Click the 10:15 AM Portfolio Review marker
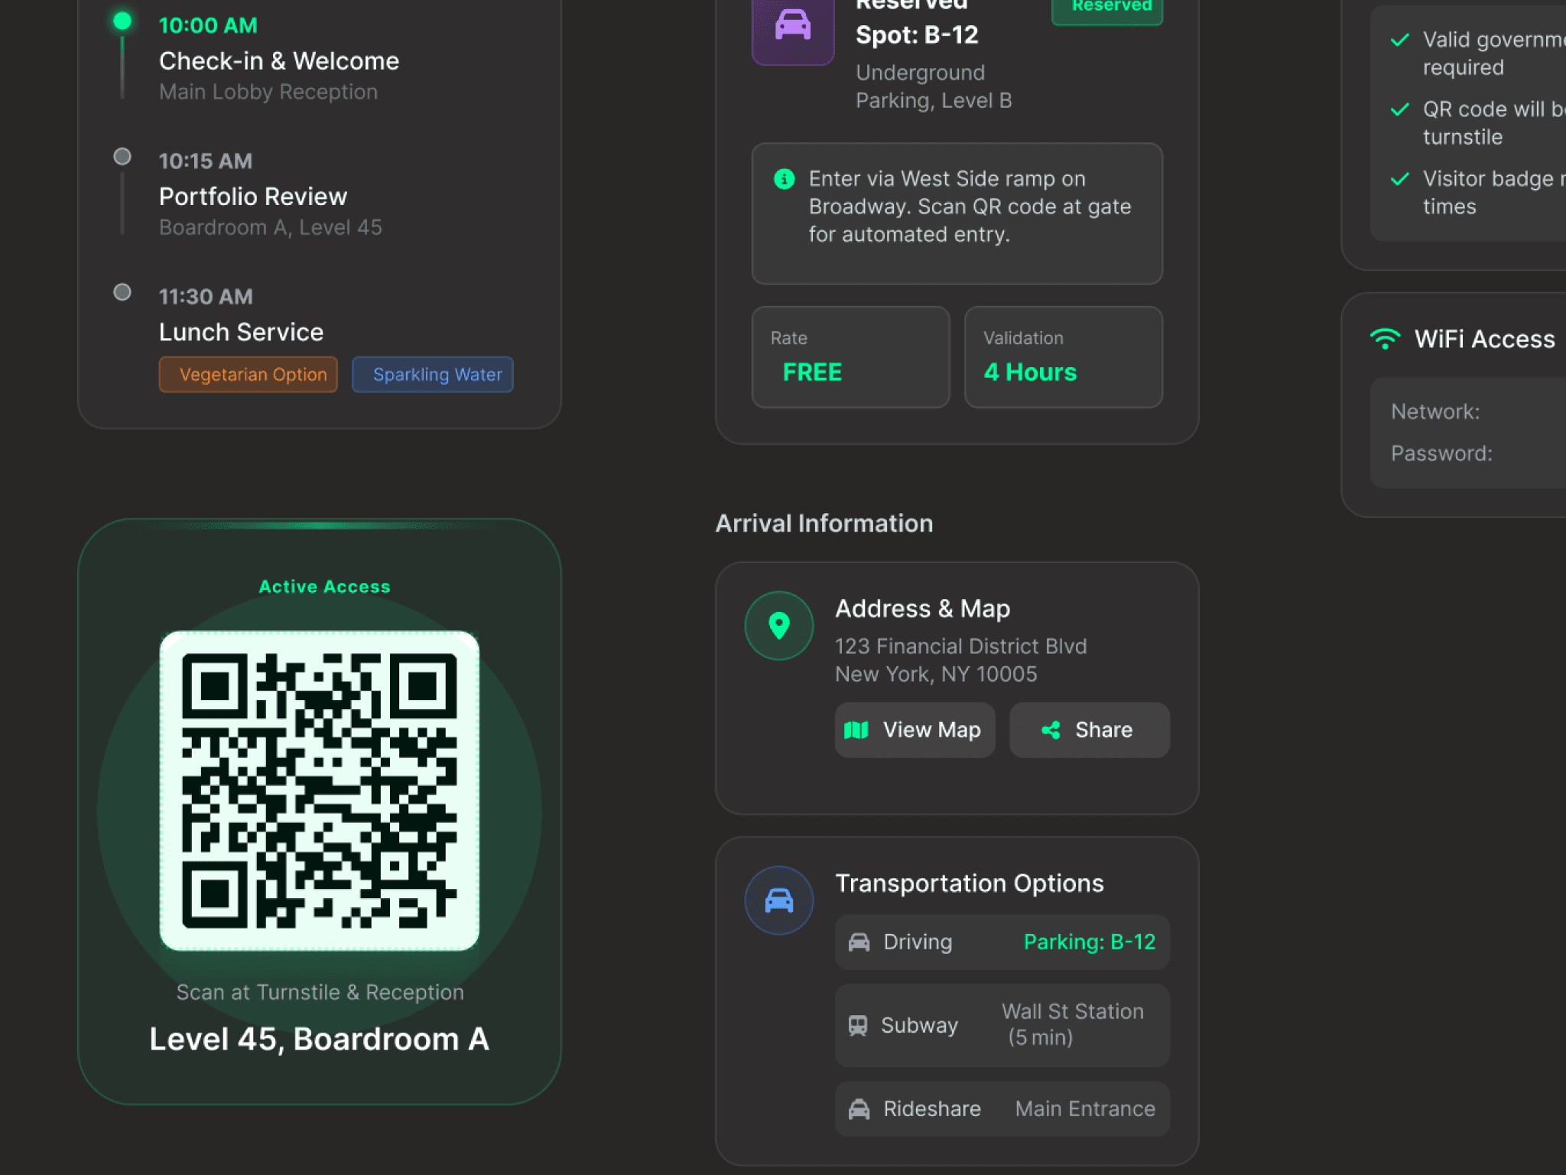Viewport: 1566px width, 1175px height. coord(122,157)
